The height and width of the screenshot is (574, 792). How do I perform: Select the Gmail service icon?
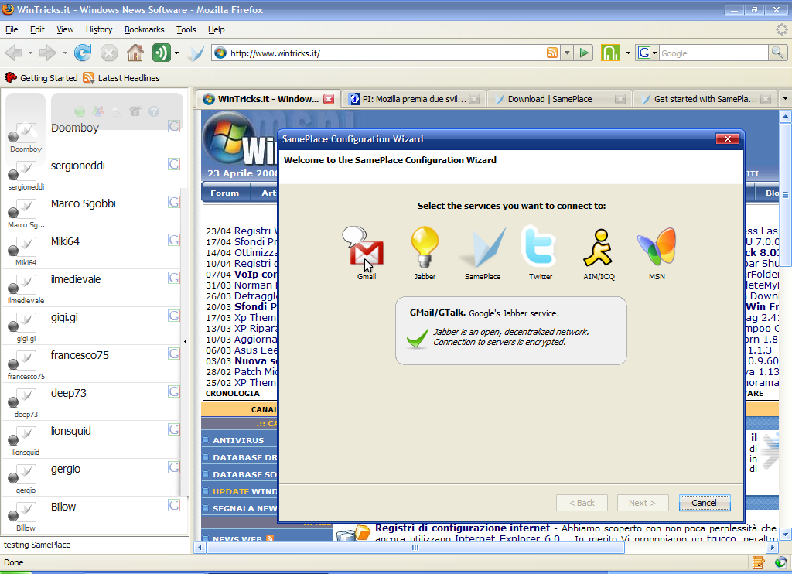tap(364, 248)
